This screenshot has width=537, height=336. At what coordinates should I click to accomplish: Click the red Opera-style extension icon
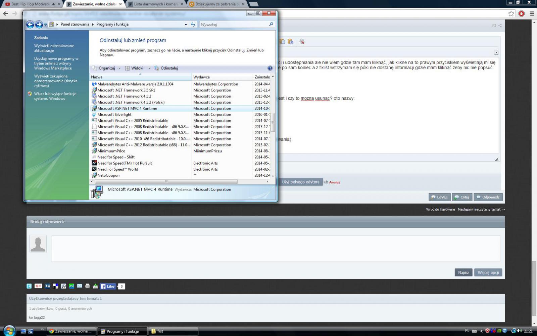point(522,14)
